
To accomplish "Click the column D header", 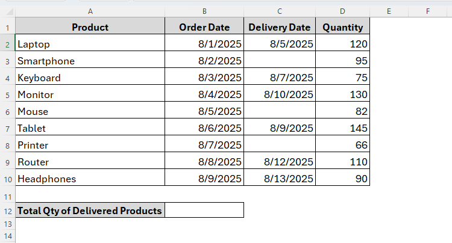I will coord(342,11).
